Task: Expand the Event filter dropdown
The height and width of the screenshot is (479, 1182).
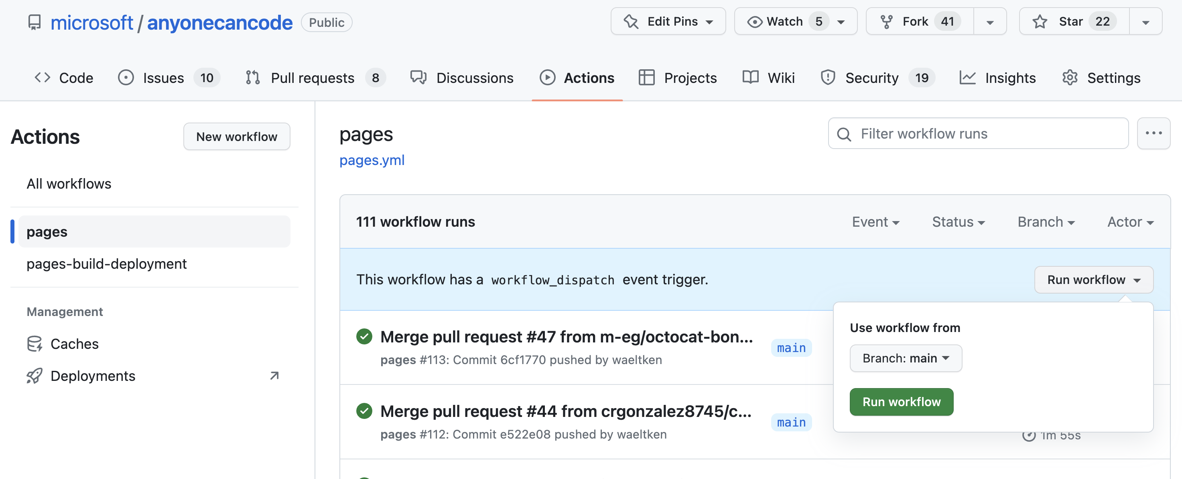Action: click(874, 221)
